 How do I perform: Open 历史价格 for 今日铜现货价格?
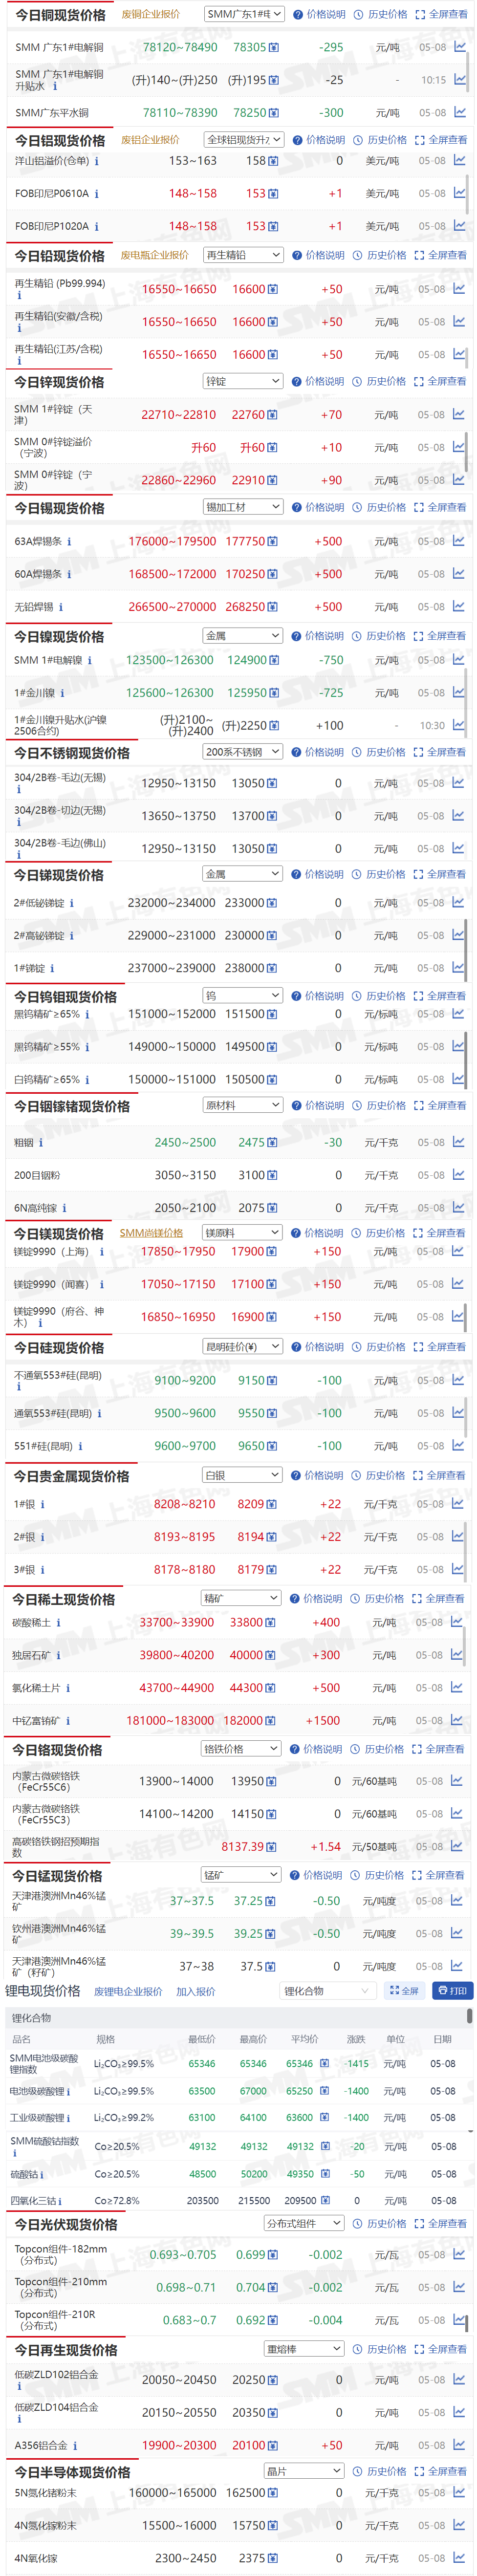[381, 15]
